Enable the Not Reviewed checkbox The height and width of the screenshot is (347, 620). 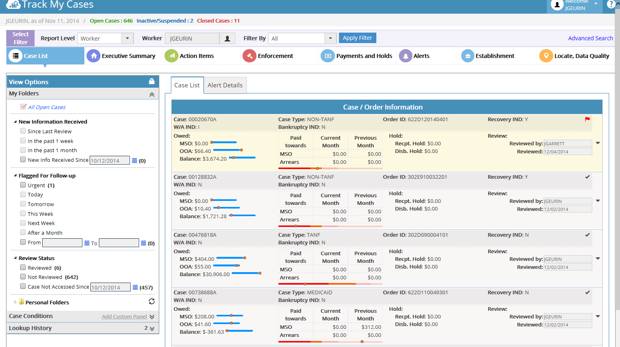23,277
